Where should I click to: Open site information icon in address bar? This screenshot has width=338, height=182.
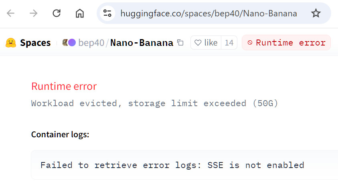tap(107, 13)
